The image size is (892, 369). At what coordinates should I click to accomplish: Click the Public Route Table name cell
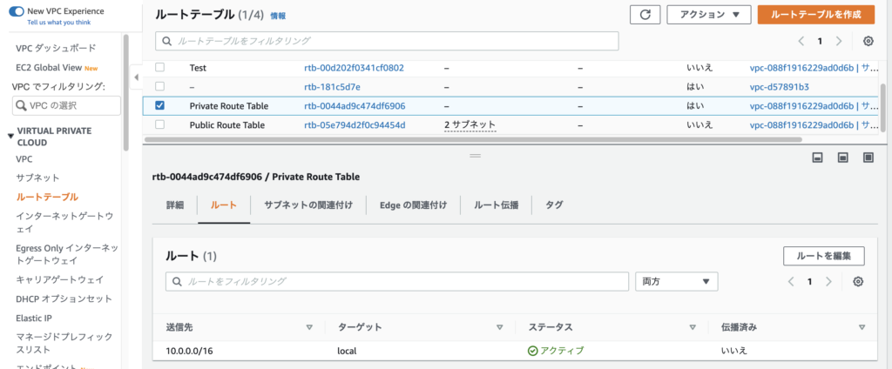pyautogui.click(x=227, y=124)
